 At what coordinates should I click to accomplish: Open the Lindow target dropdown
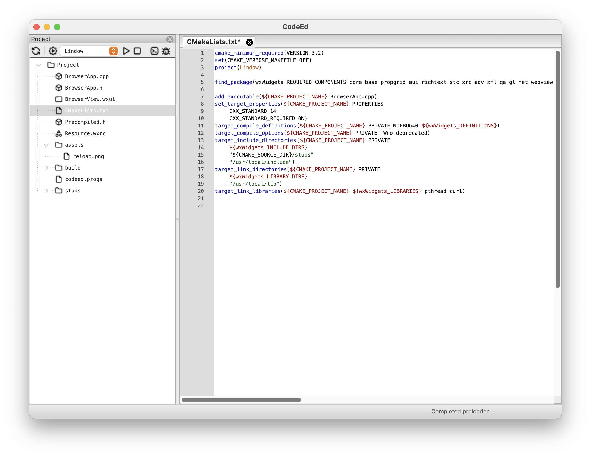coord(89,51)
